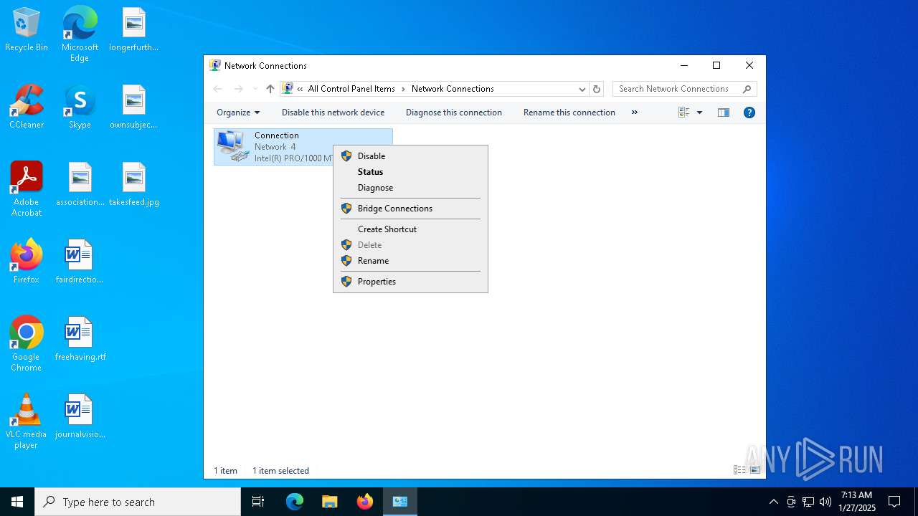
Task: Click the Refresh button in address bar
Action: click(597, 89)
